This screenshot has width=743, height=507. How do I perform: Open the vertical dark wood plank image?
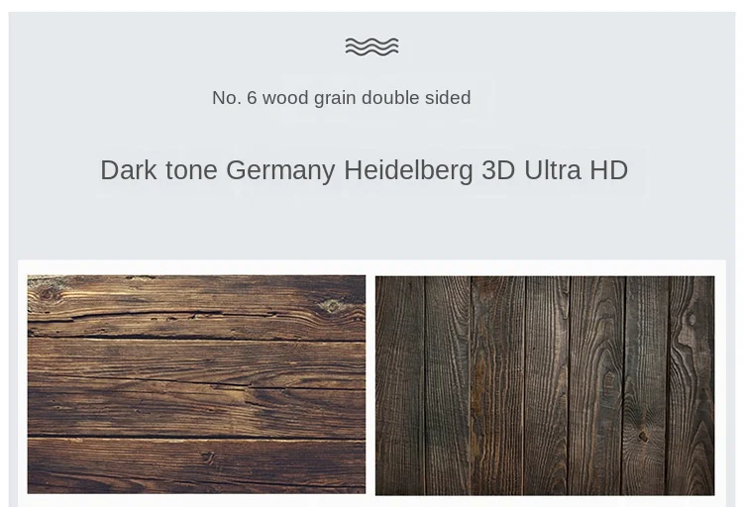(x=545, y=386)
